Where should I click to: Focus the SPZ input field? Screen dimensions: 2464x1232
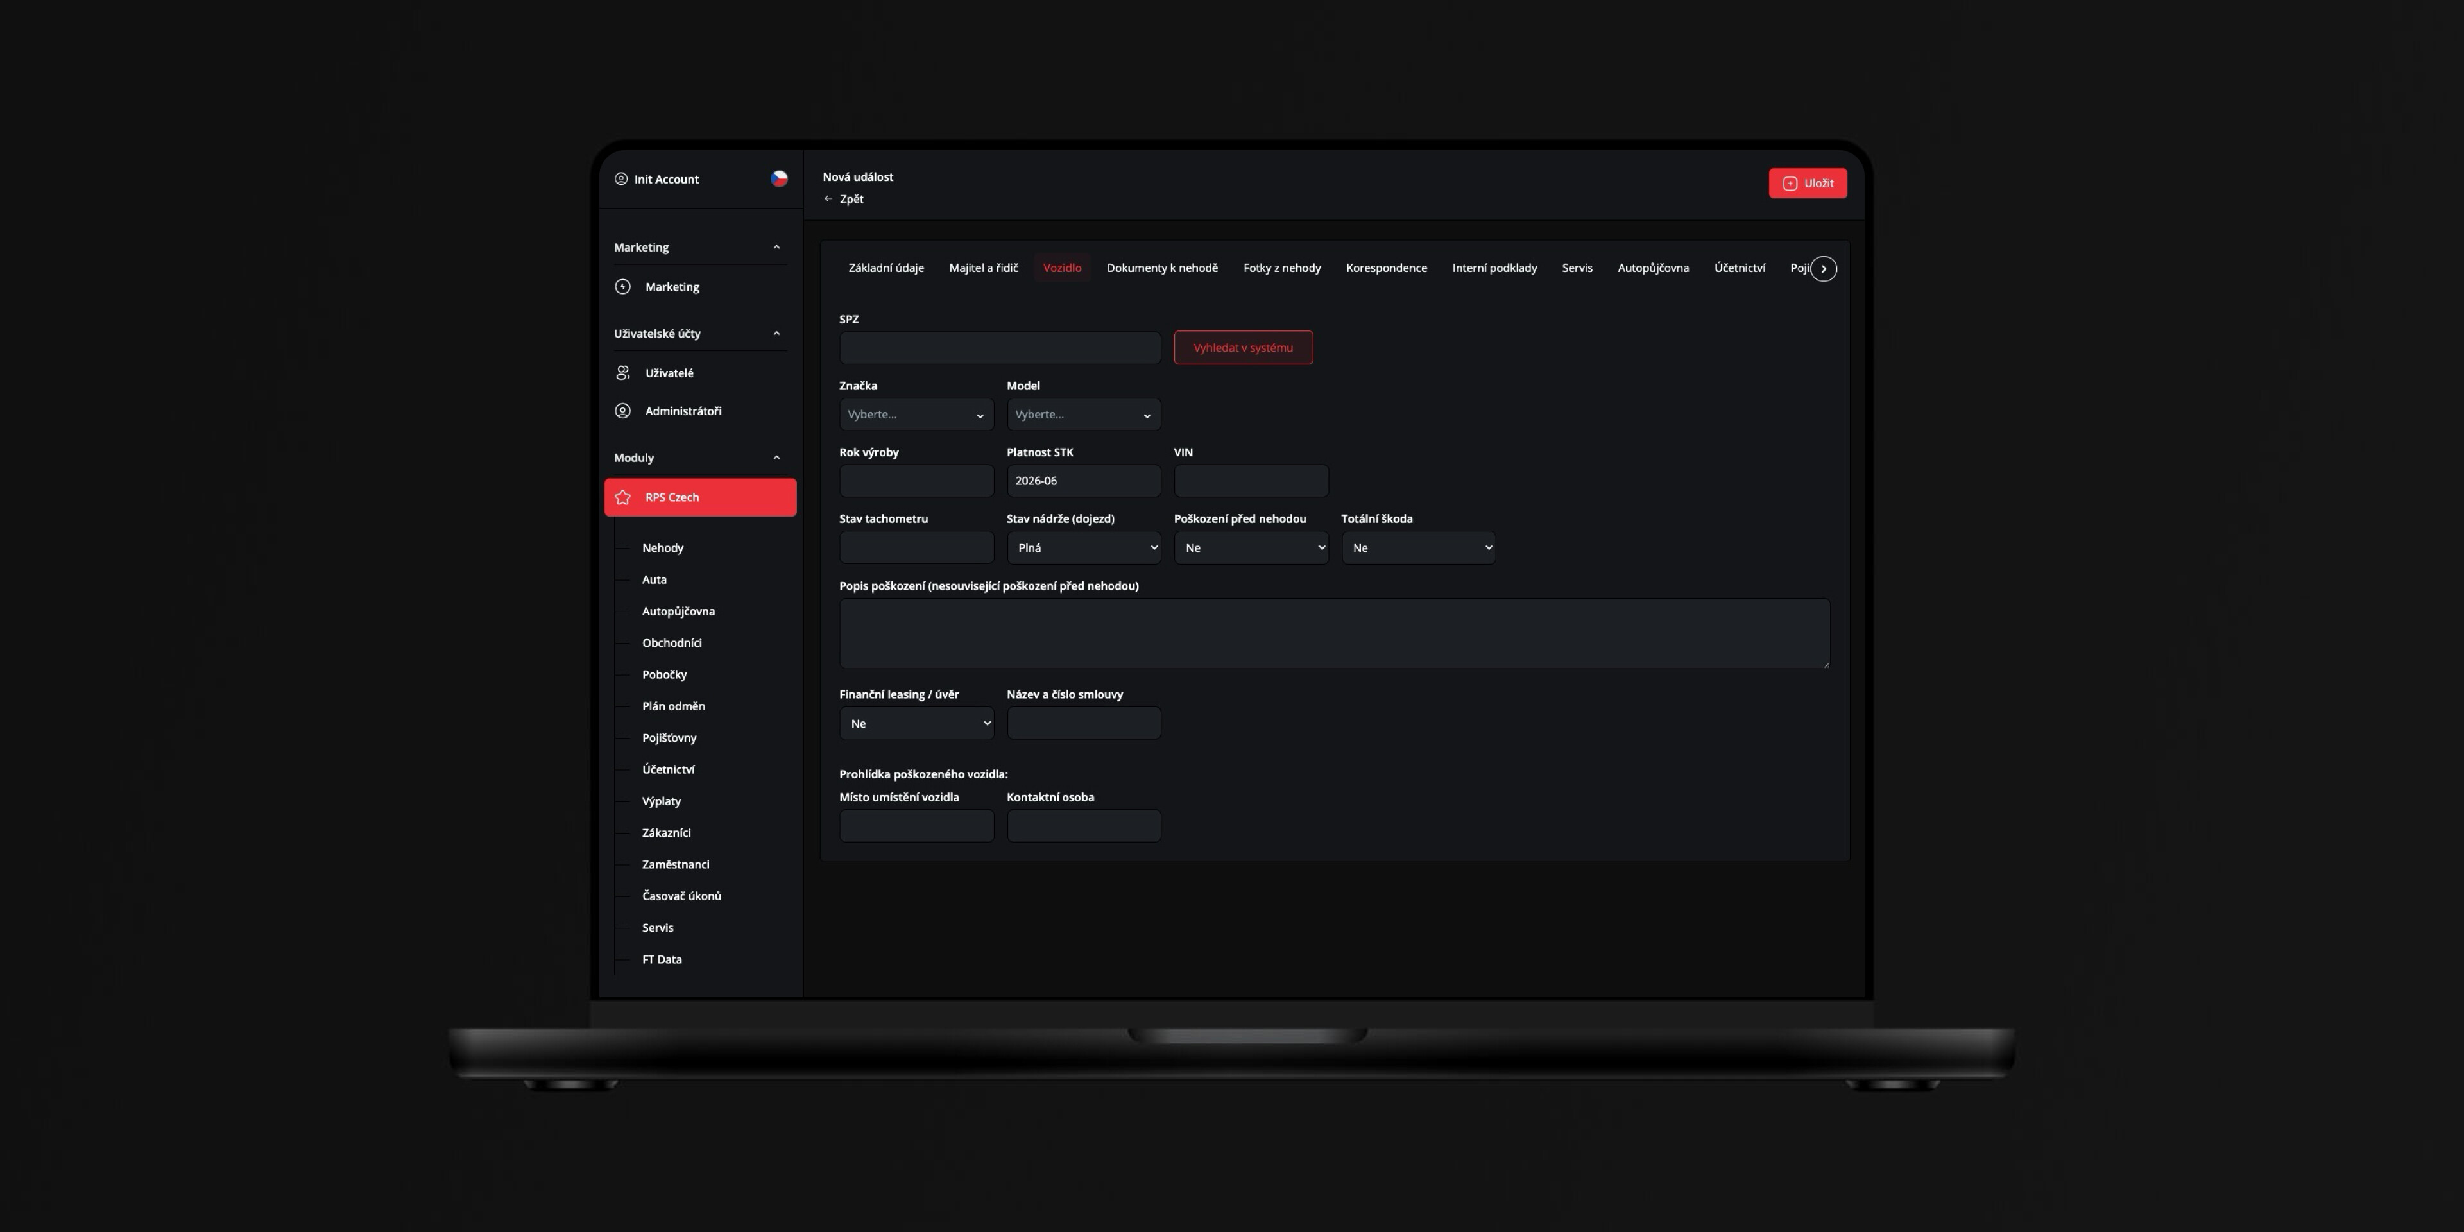click(998, 348)
